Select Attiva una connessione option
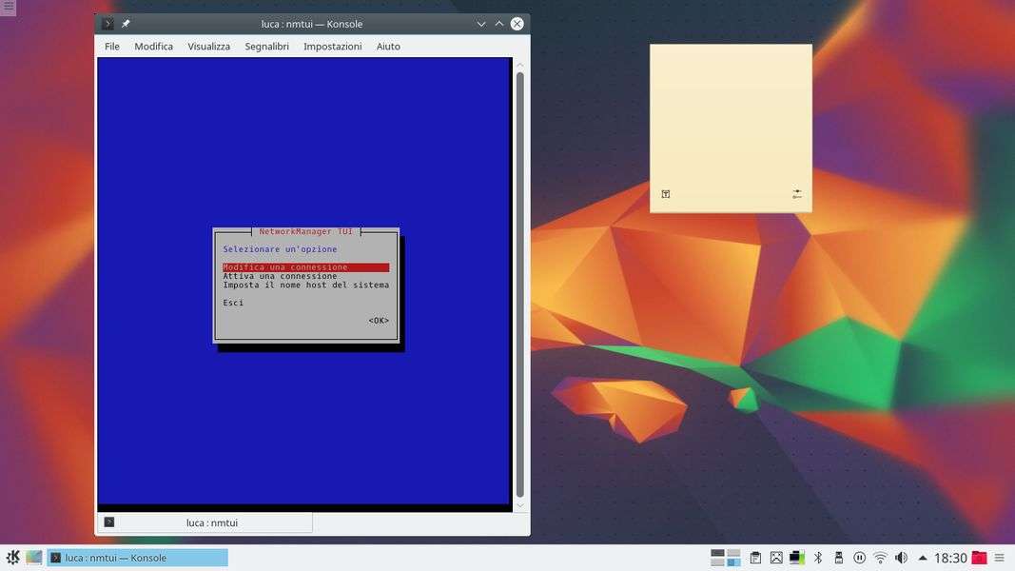Image resolution: width=1015 pixels, height=571 pixels. click(280, 276)
